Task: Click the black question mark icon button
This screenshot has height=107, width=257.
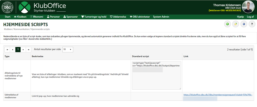Action: (252, 24)
